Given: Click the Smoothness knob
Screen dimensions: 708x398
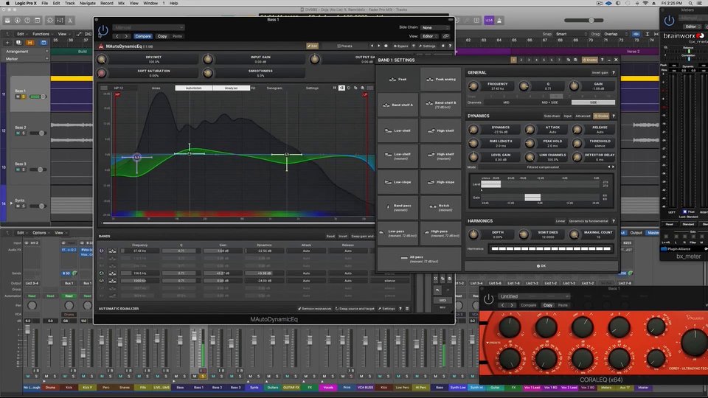Looking at the screenshot, I should pyautogui.click(x=208, y=73).
